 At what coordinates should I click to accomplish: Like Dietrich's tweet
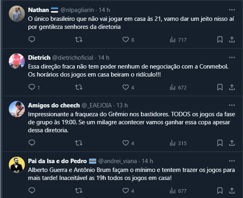click(x=126, y=87)
